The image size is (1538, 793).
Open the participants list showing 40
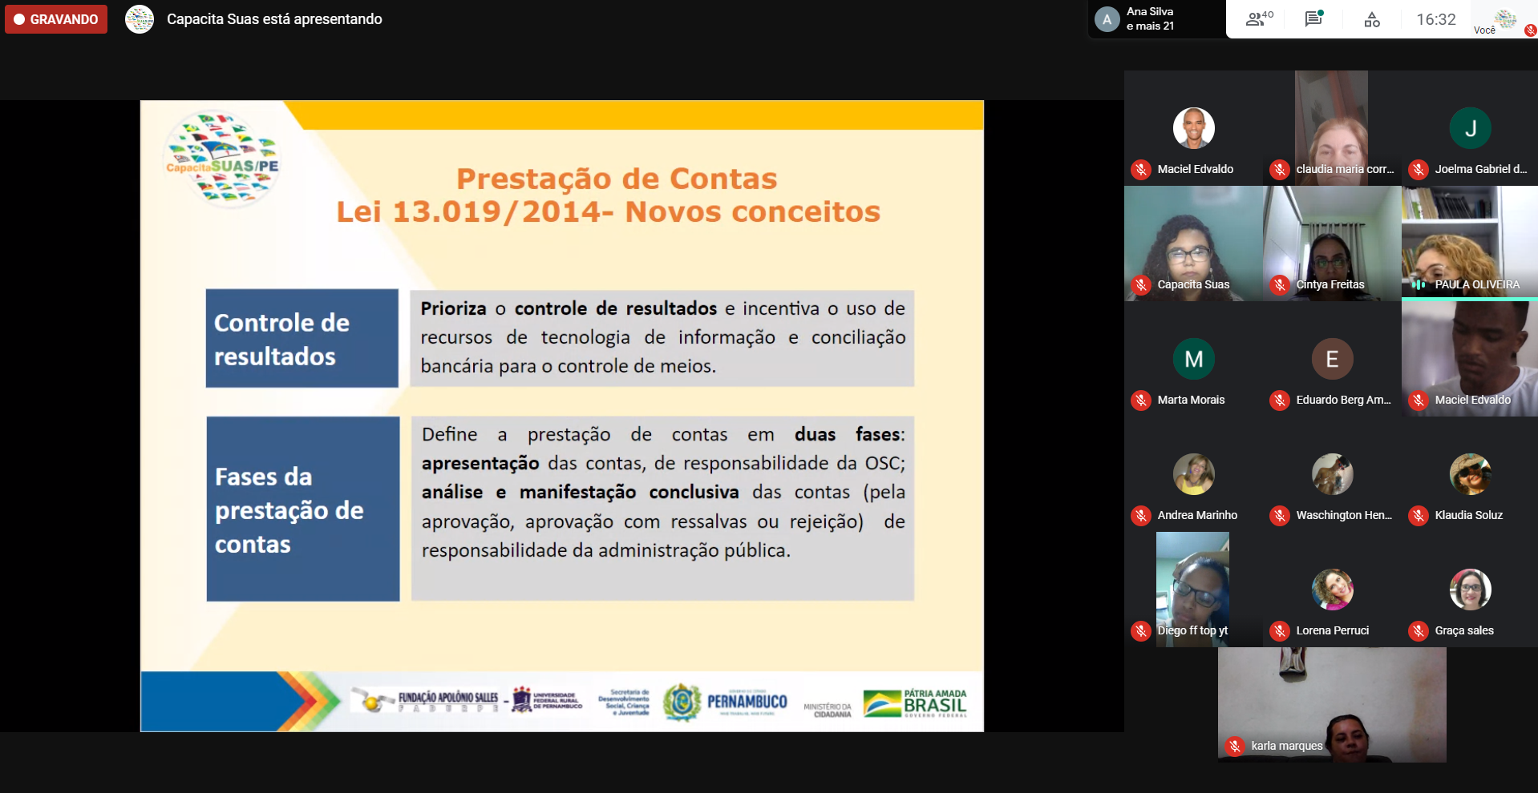point(1258,19)
